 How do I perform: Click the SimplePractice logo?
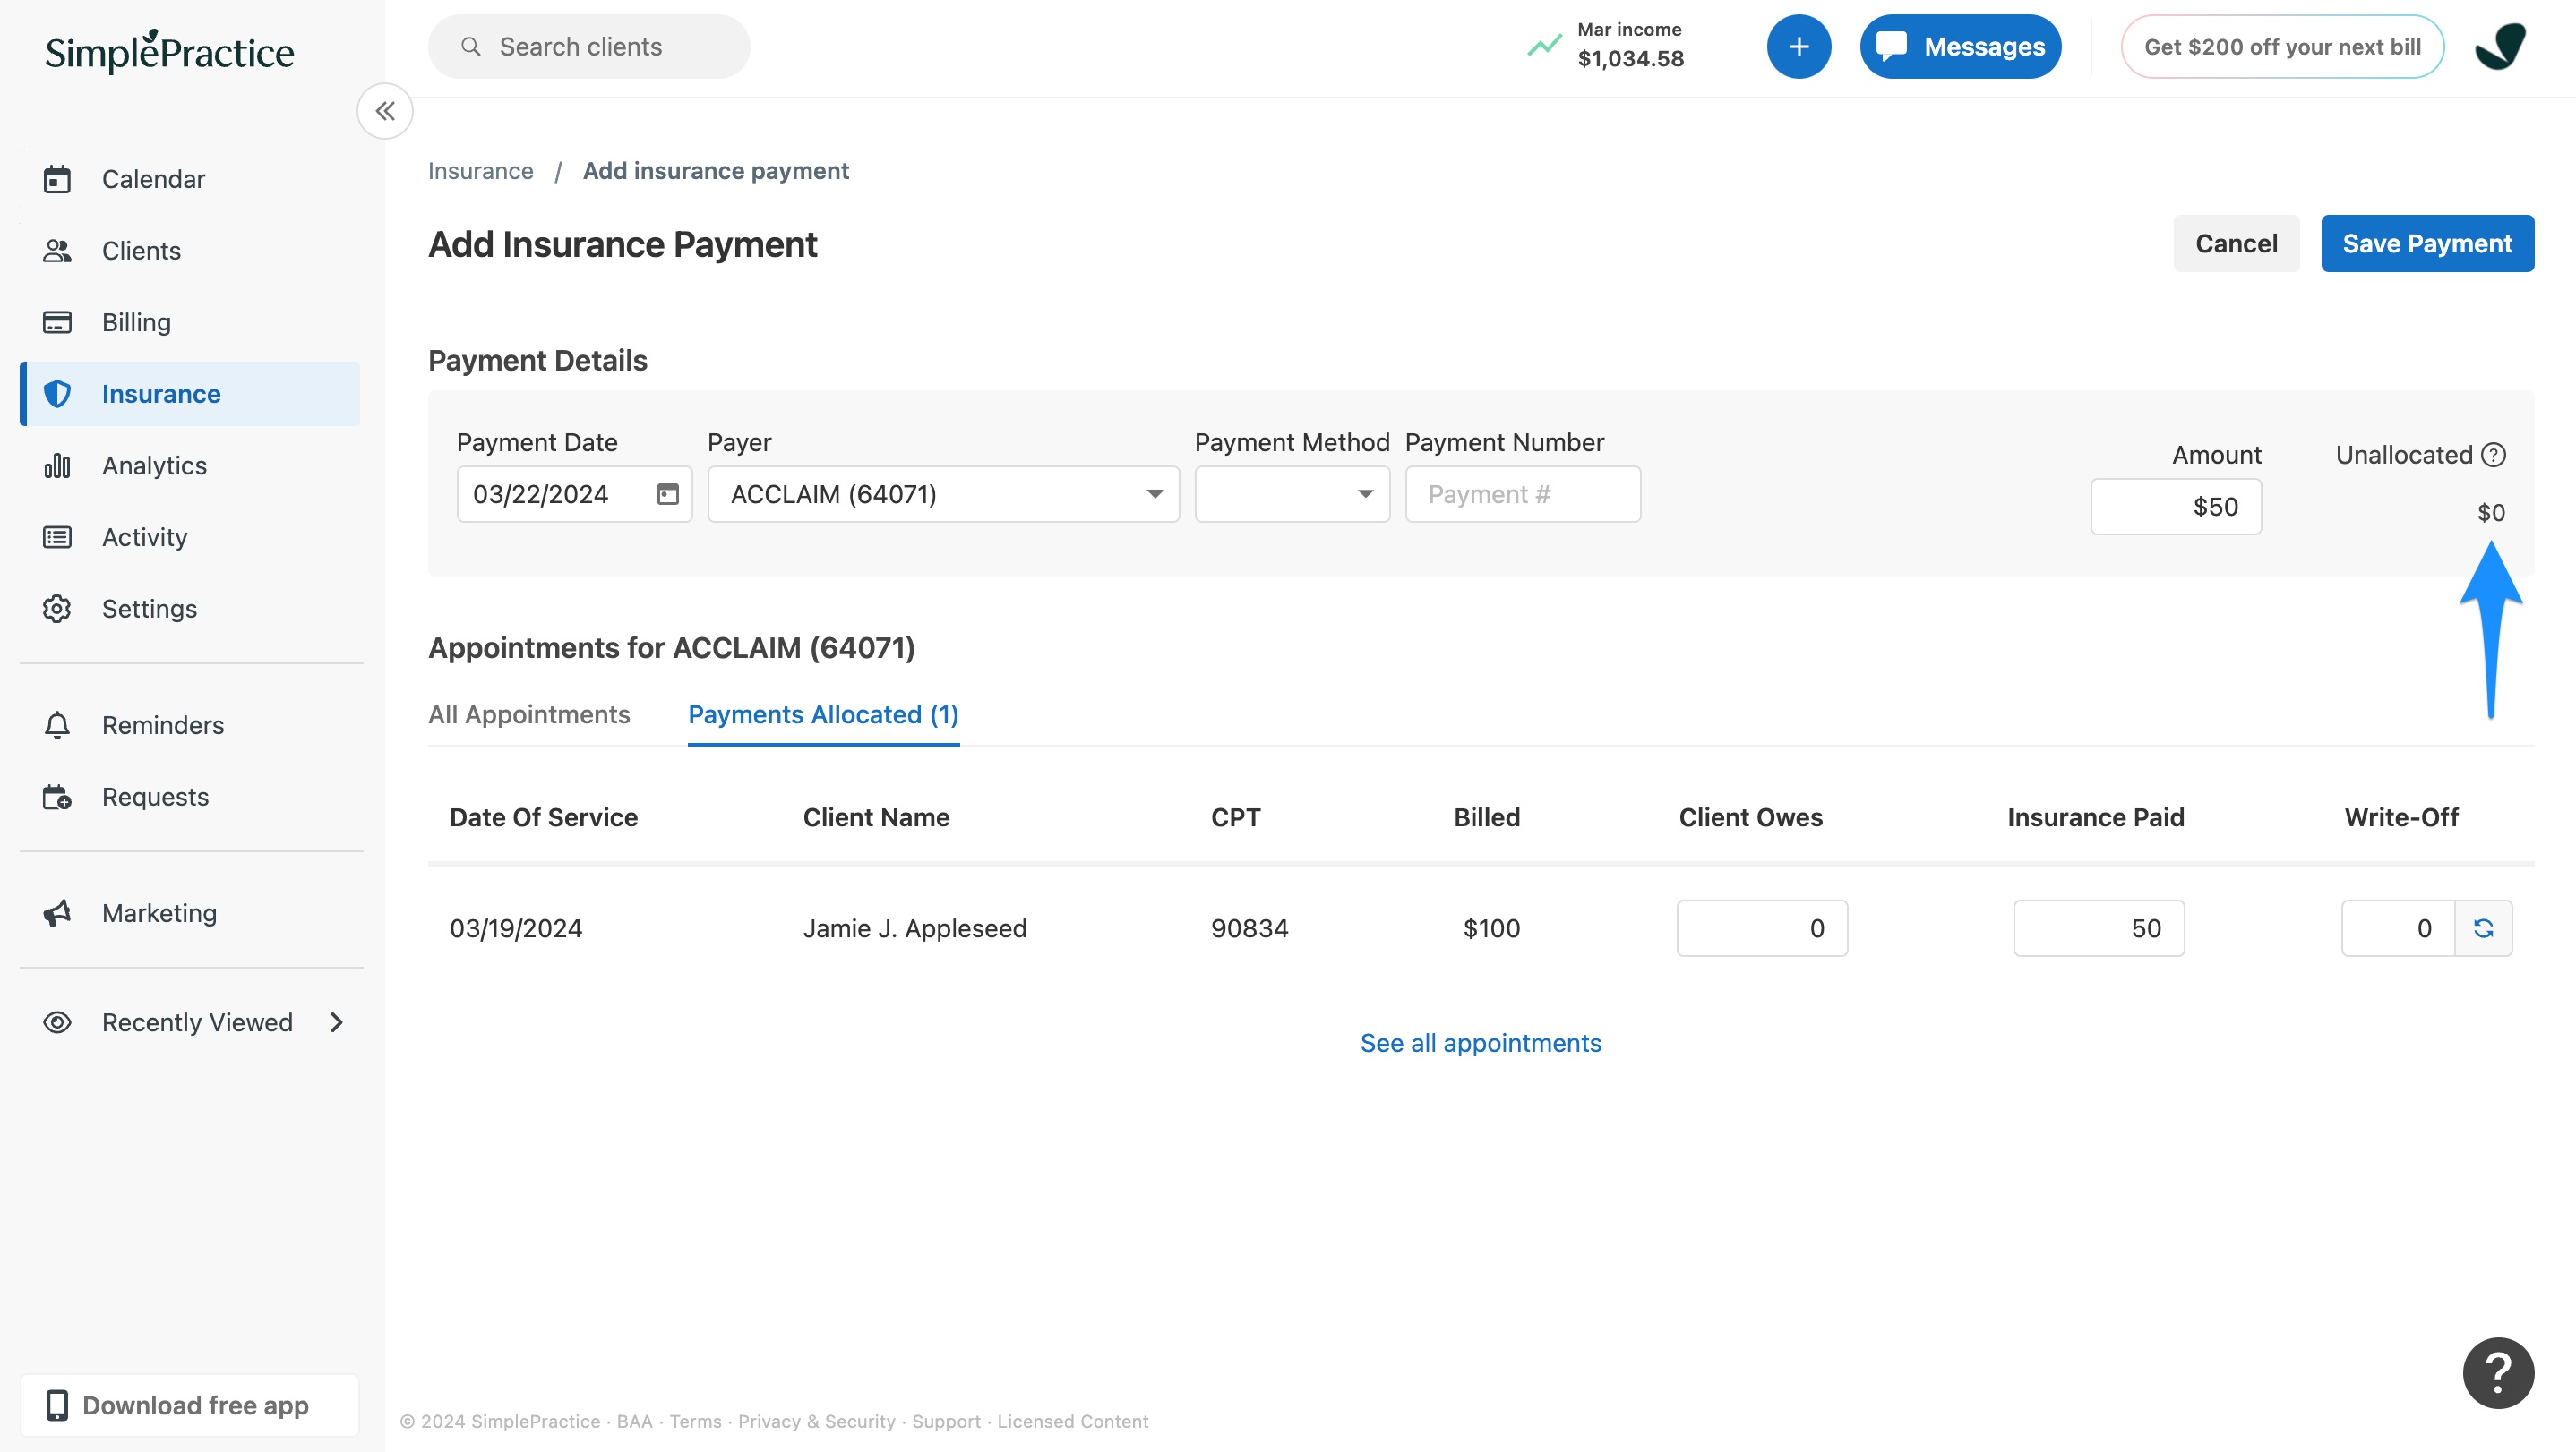tap(169, 51)
